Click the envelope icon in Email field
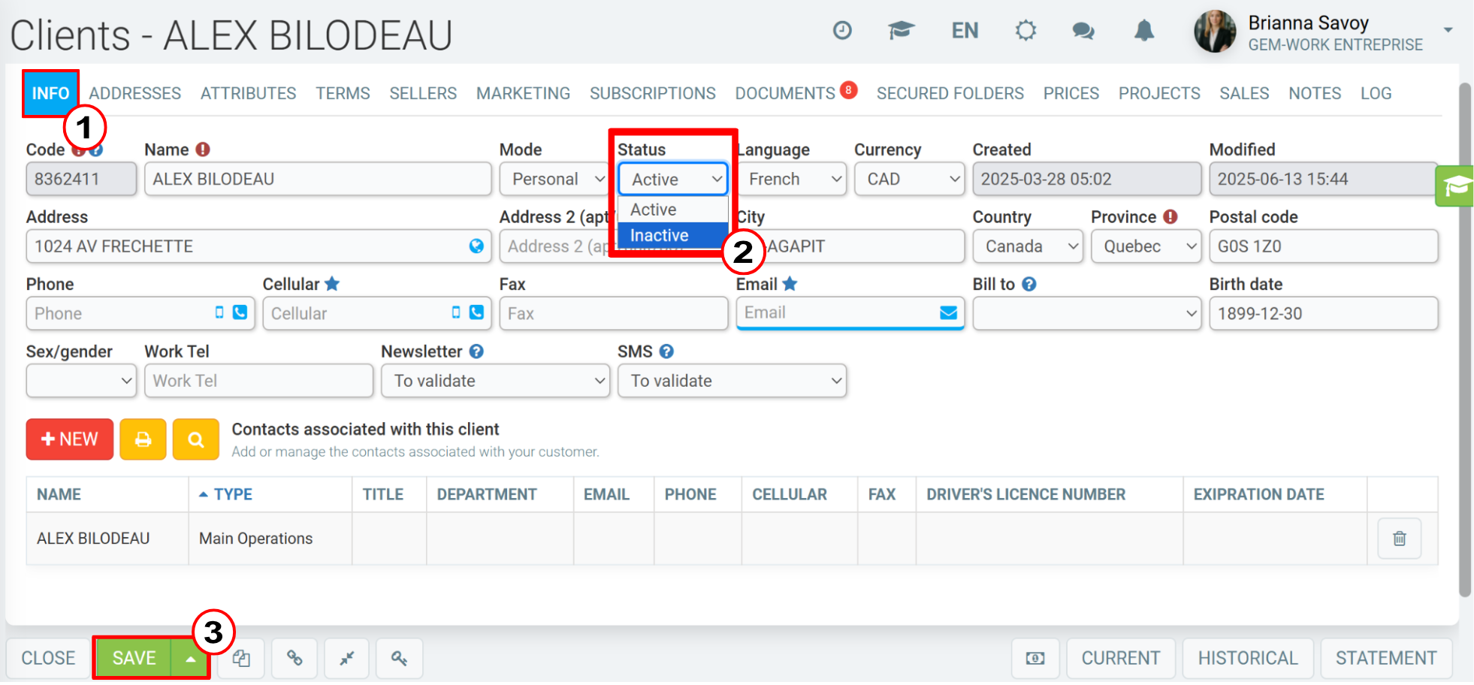 coord(948,312)
